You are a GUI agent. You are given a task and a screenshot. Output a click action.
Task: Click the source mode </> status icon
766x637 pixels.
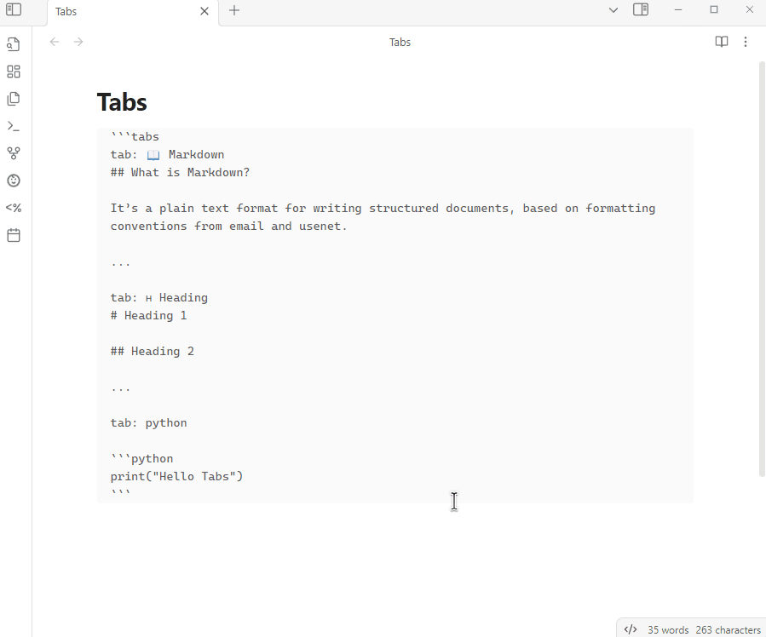coord(631,629)
